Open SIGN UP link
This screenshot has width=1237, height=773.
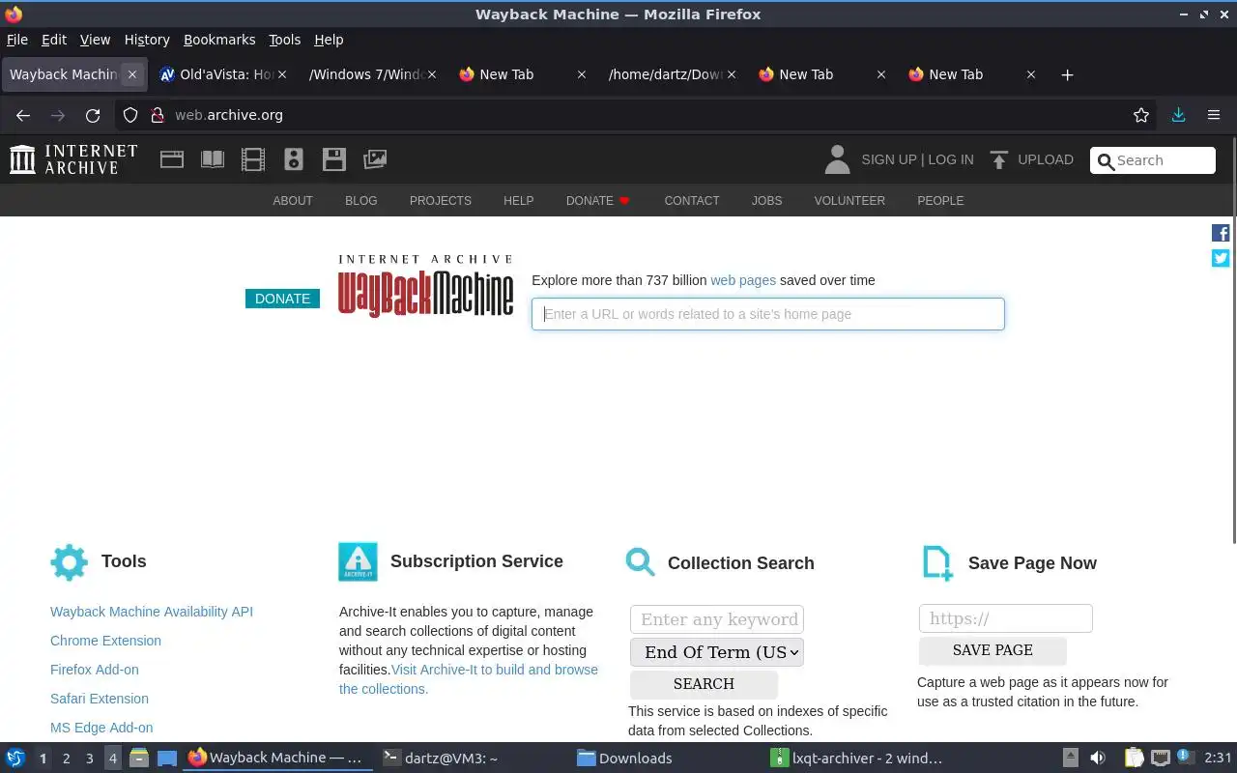(889, 159)
